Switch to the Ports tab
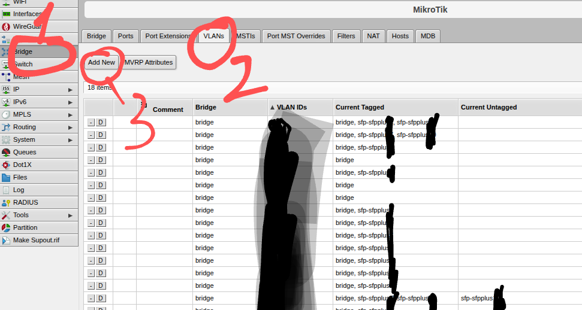The width and height of the screenshot is (582, 310). 125,36
